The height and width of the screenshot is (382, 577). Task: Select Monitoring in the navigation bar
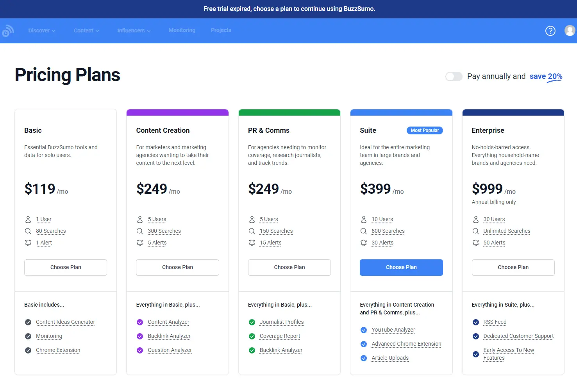(182, 30)
